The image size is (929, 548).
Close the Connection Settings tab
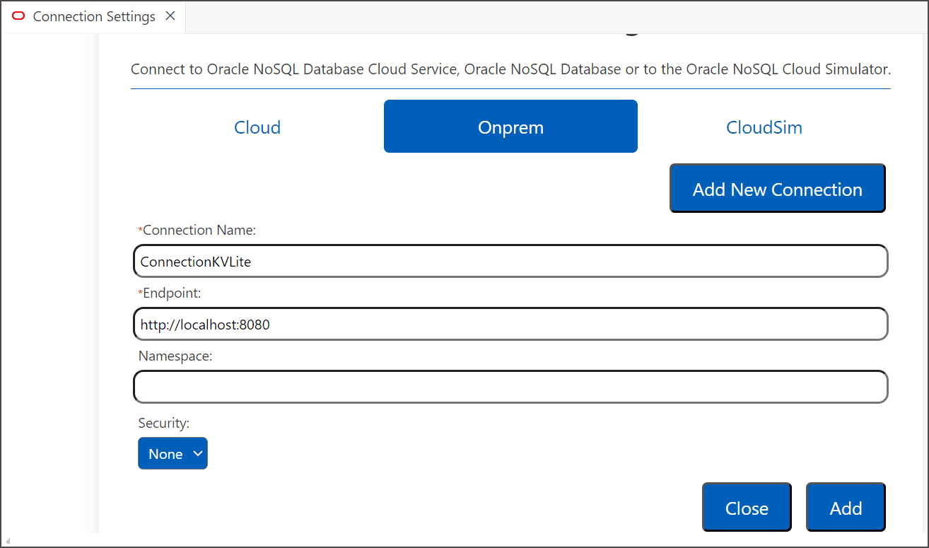coord(170,16)
